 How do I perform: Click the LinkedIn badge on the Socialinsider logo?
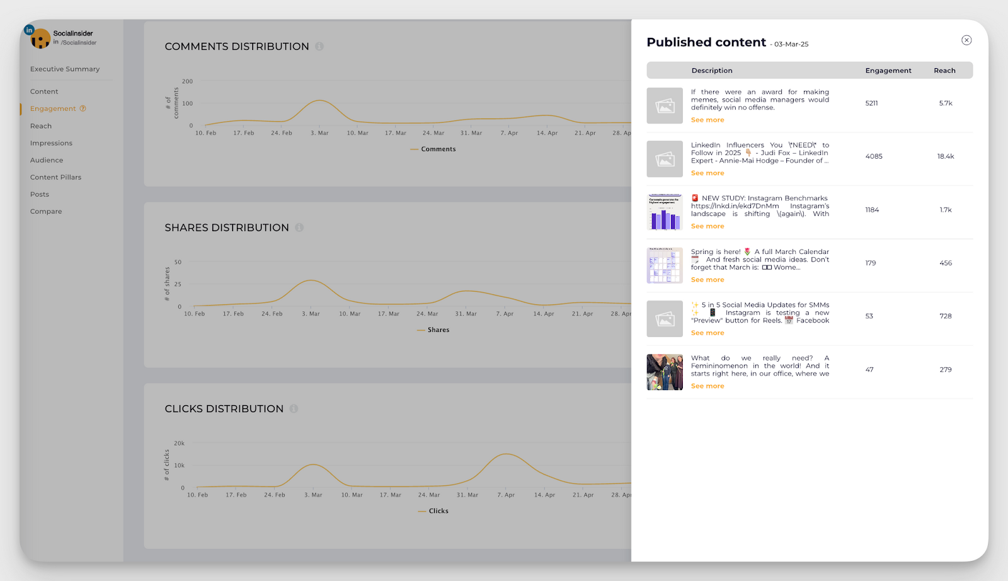[28, 30]
